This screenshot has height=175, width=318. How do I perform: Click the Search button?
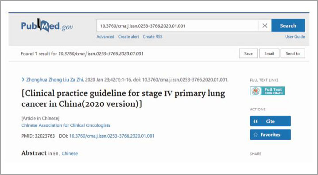click(288, 26)
